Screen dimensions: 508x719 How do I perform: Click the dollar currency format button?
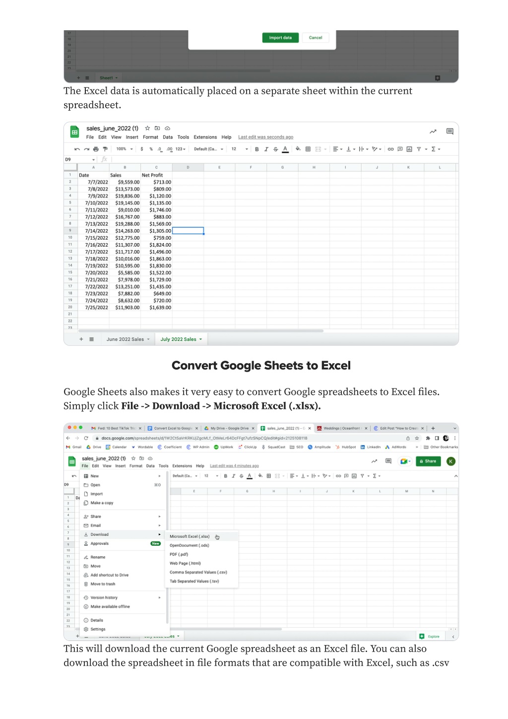[142, 149]
